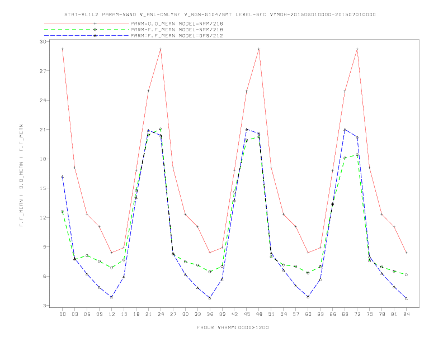Click the triangle marker on blue legend line

pyautogui.click(x=95, y=36)
